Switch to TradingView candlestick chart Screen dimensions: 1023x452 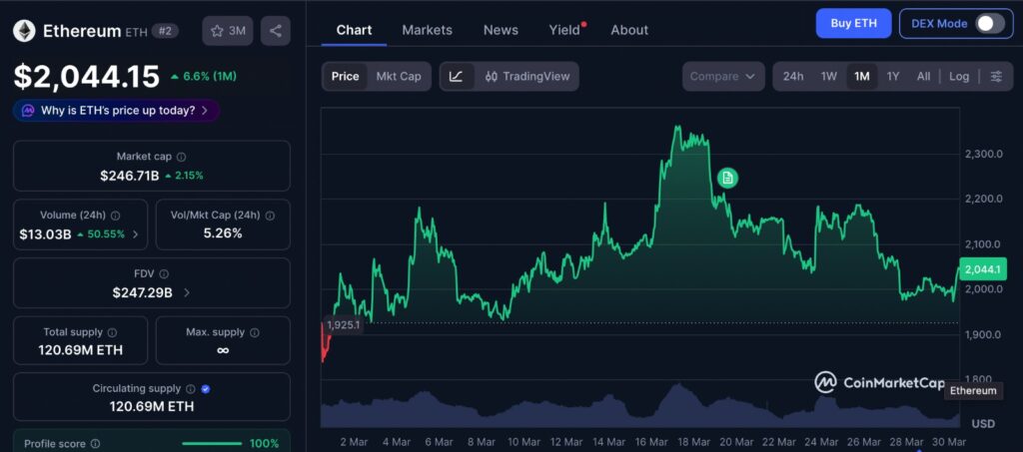pyautogui.click(x=527, y=76)
